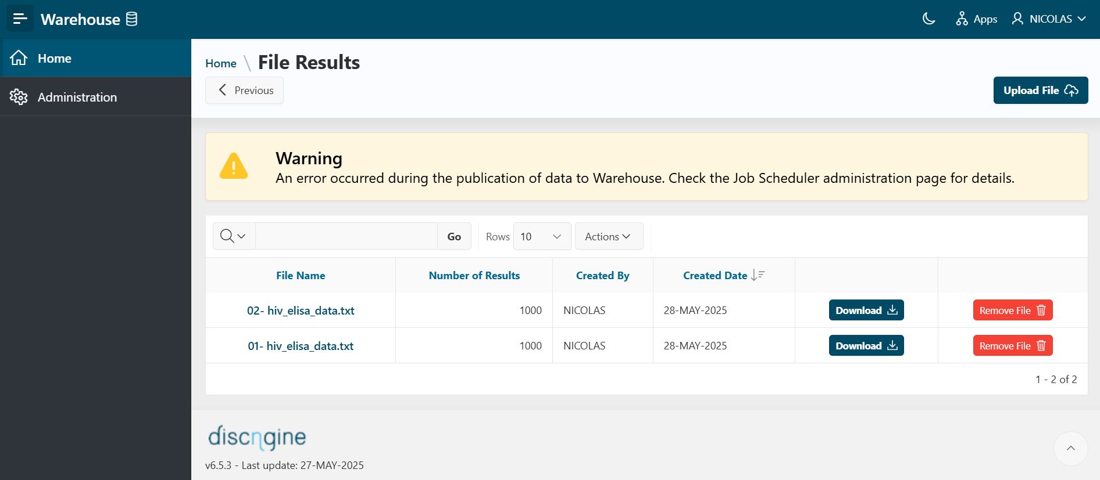1100x480 pixels.
Task: Sort by Created Date column
Action: 715,276
